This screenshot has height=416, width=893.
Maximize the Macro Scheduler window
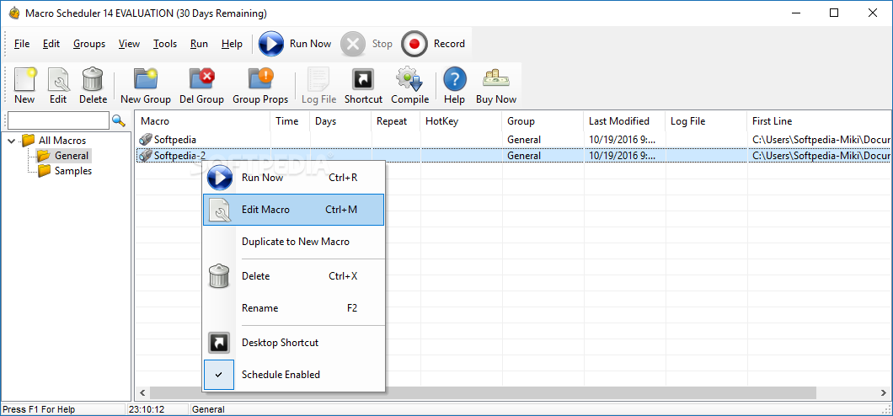[834, 13]
